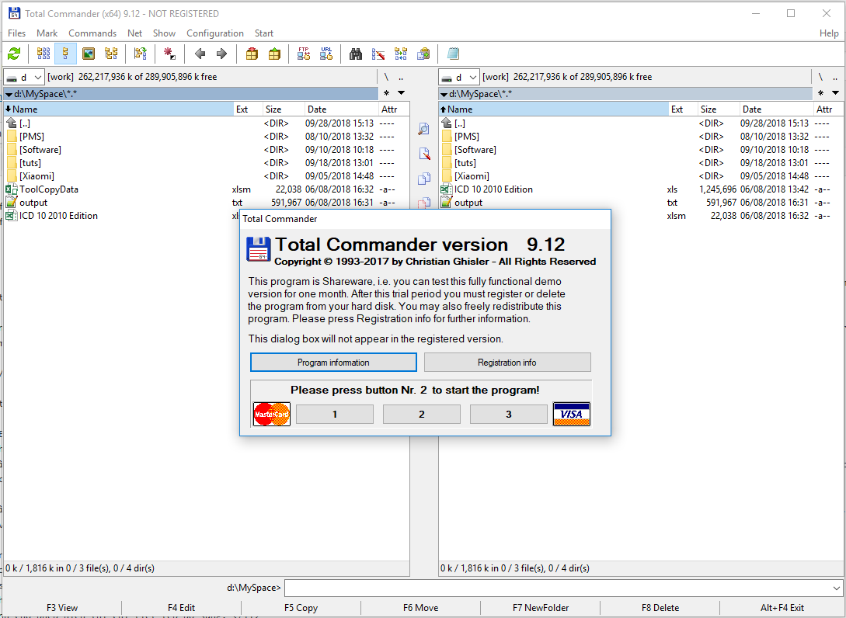
Task: Open right panel directory hotlist asterisk
Action: point(820,92)
